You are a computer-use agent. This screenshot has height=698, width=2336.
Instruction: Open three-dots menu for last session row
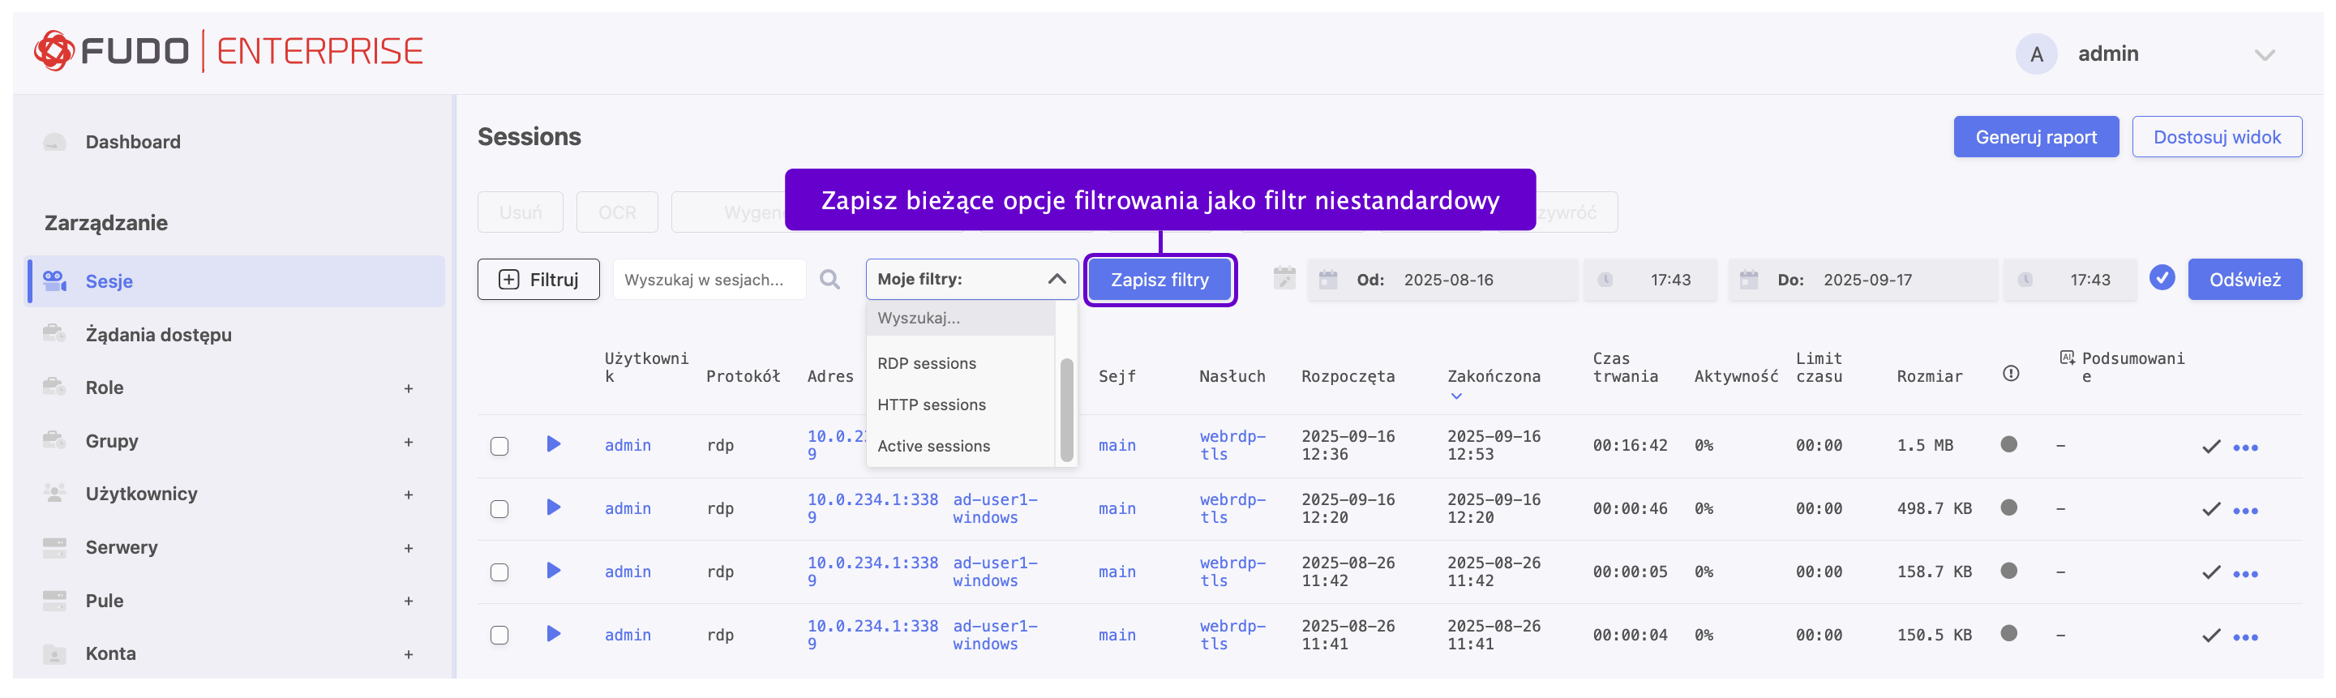2244,637
